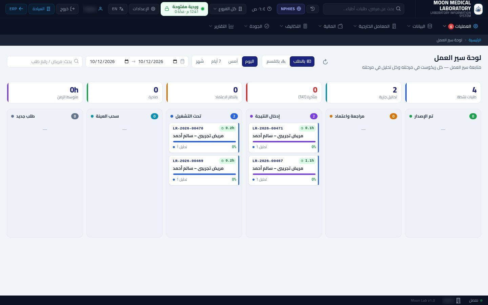Click the building icon in the status bar
Screen dimensions: 488x305
tap(458, 301)
